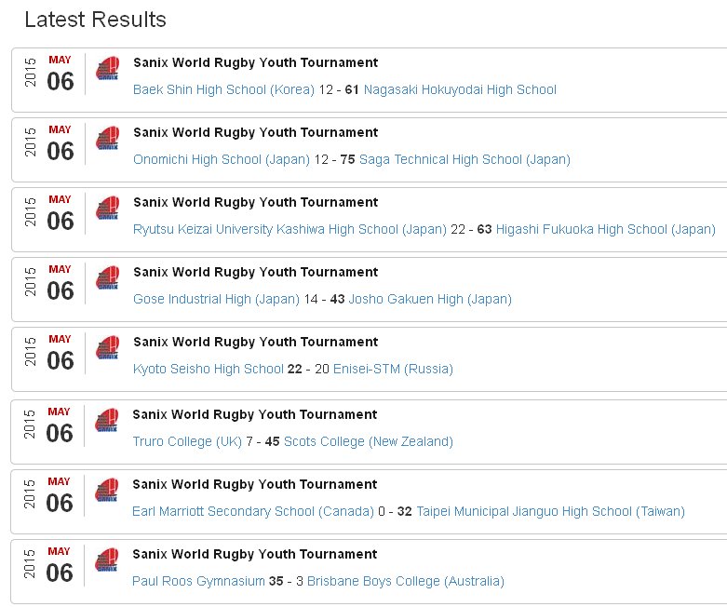
Task: Click MAY 06 date in Kyoto Seisho row
Action: pos(61,354)
